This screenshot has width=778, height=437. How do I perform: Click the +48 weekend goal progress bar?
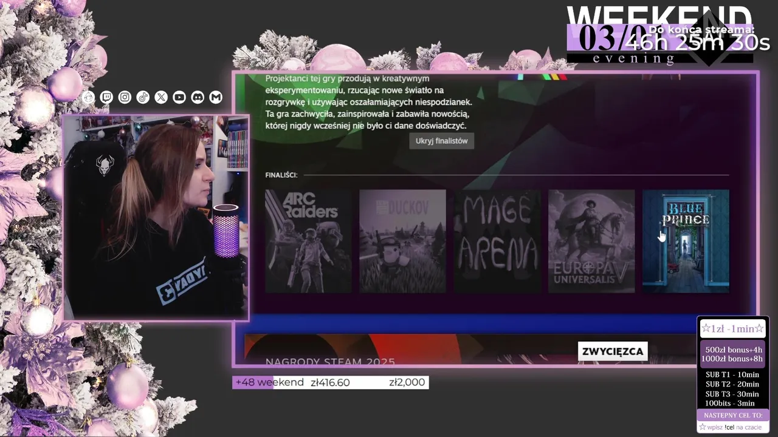(x=331, y=382)
